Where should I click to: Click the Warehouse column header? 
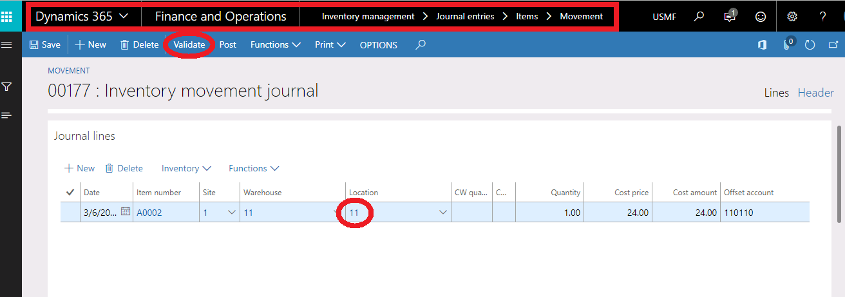(263, 193)
